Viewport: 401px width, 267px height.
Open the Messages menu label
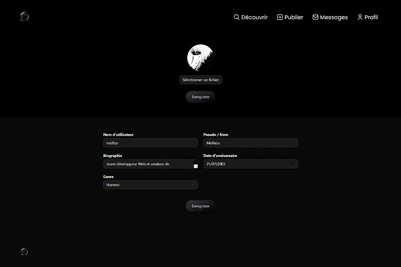pos(334,17)
